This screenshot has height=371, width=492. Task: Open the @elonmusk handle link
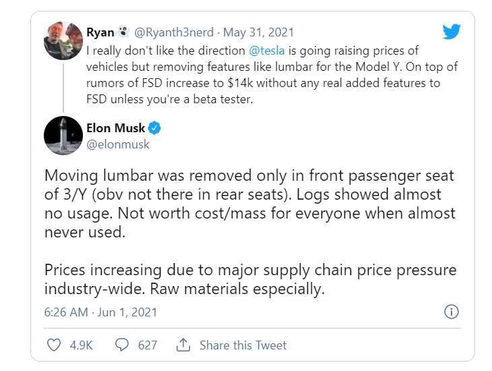[118, 144]
